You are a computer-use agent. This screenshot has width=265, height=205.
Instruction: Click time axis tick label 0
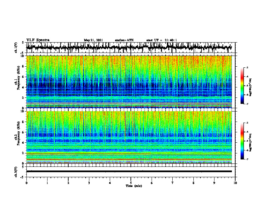coord(26,183)
